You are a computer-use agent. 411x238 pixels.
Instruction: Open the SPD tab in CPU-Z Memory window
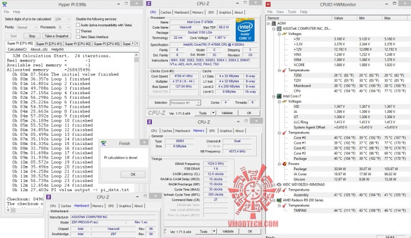pyautogui.click(x=212, y=131)
